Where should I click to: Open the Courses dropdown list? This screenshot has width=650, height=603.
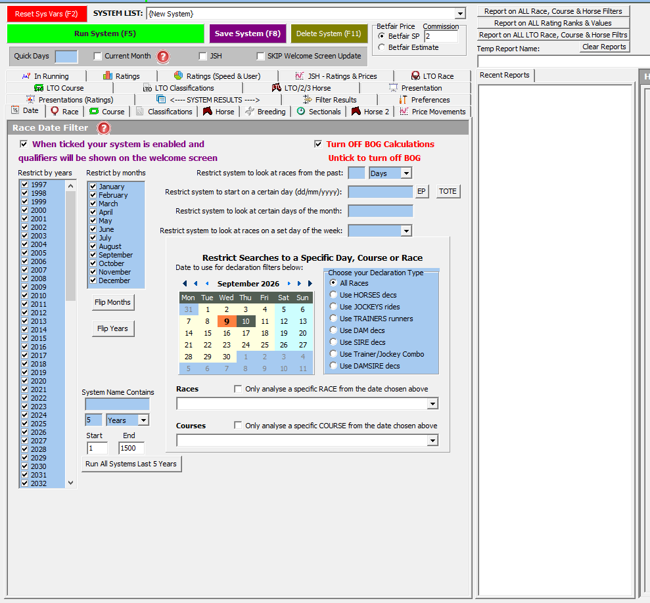432,441
